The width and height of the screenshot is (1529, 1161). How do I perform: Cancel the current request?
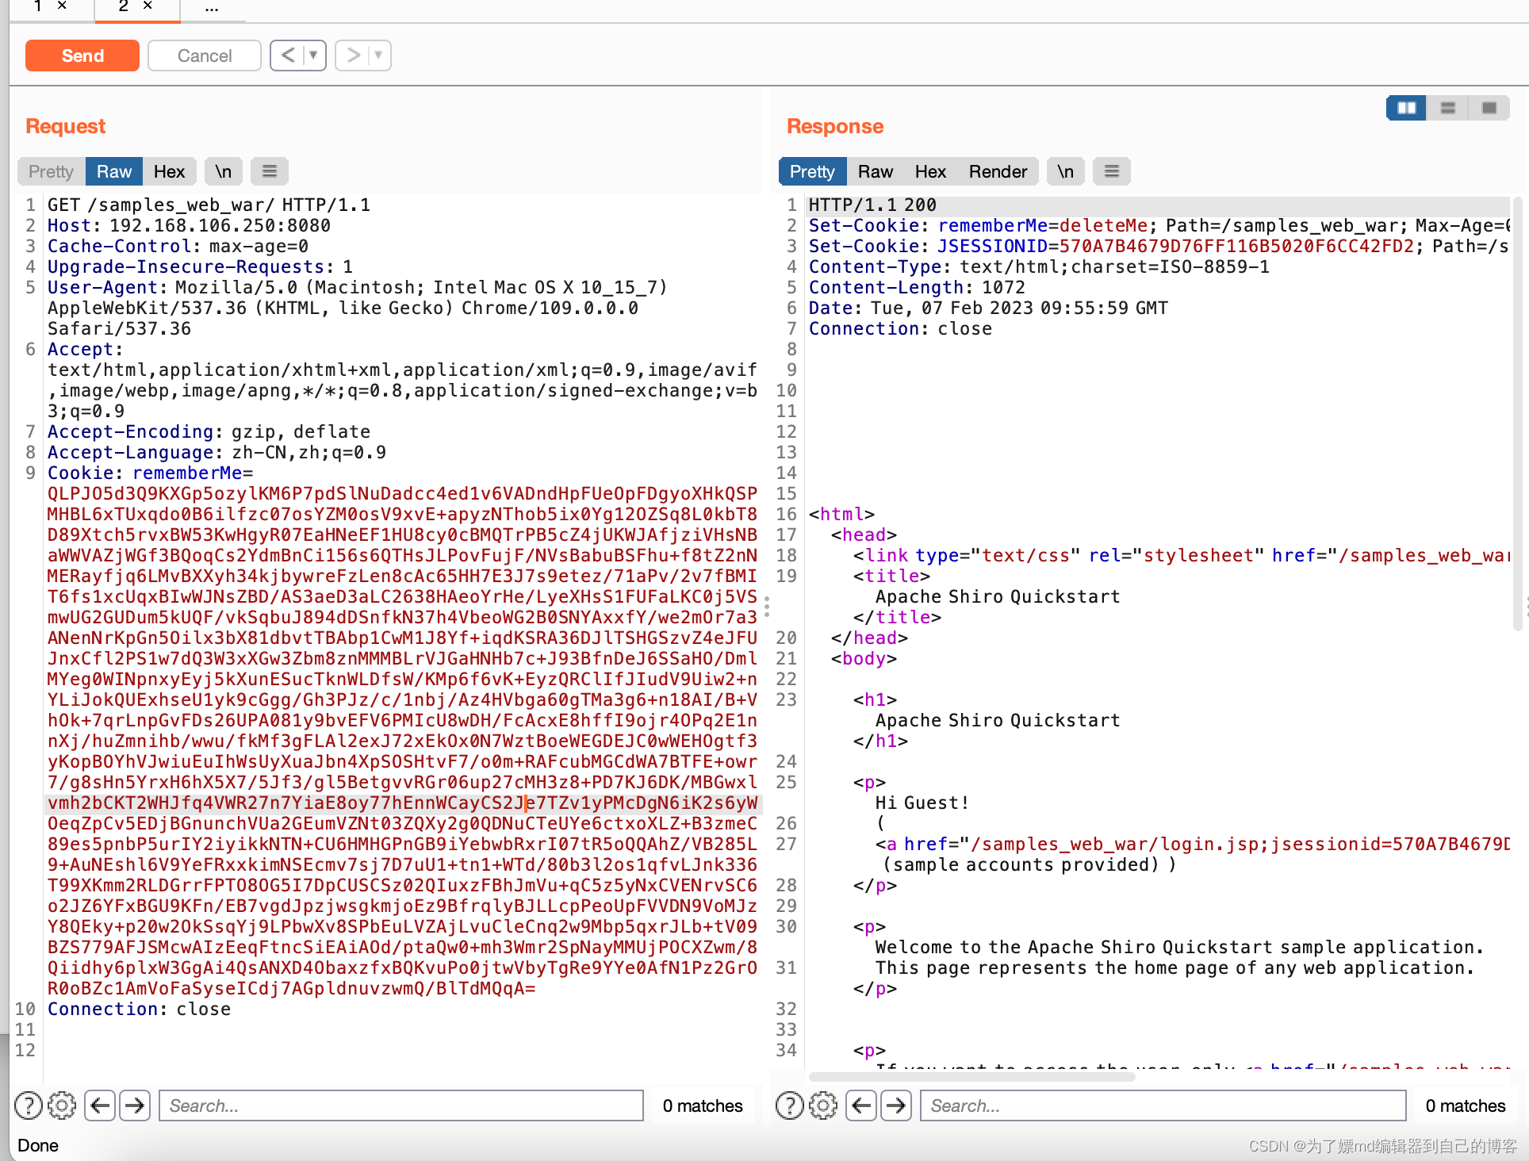(205, 56)
